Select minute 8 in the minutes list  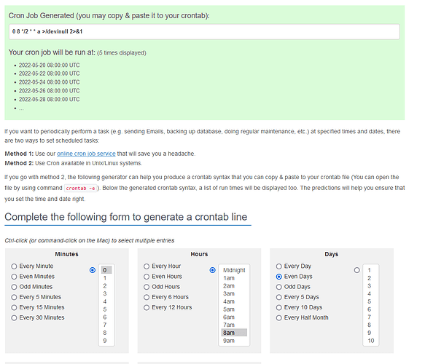pos(106,333)
